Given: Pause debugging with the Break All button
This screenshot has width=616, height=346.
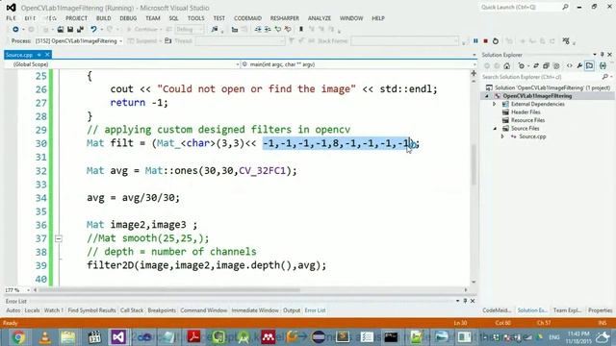Looking at the screenshot, I should [x=475, y=40].
